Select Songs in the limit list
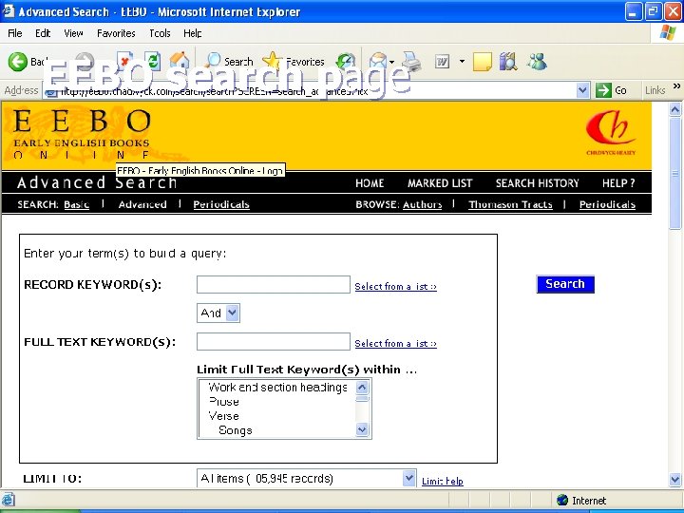684x513 pixels. 236,430
